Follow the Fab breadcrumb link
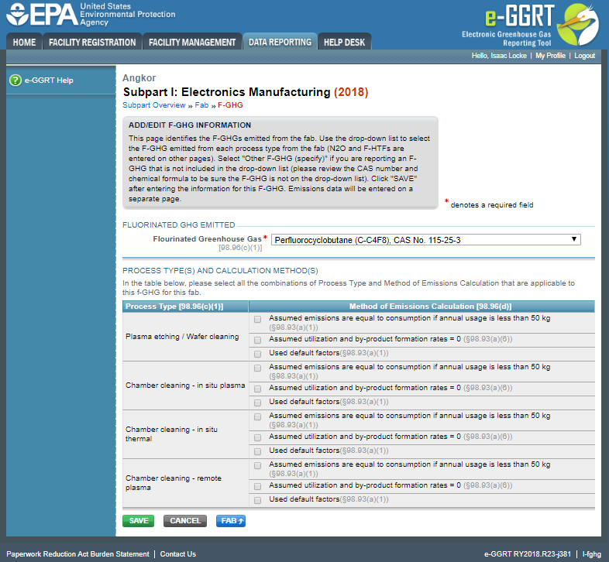609x562 pixels. click(x=201, y=105)
